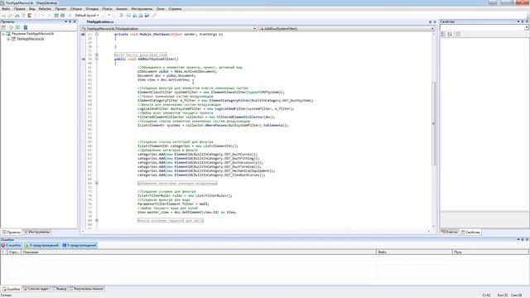The height and width of the screenshot is (298, 530).
Task: Toggle the blue messages filter button
Action: (79, 245)
